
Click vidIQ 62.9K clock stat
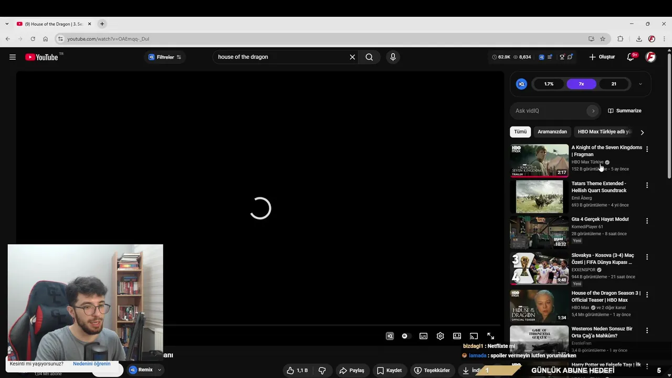coord(501,57)
